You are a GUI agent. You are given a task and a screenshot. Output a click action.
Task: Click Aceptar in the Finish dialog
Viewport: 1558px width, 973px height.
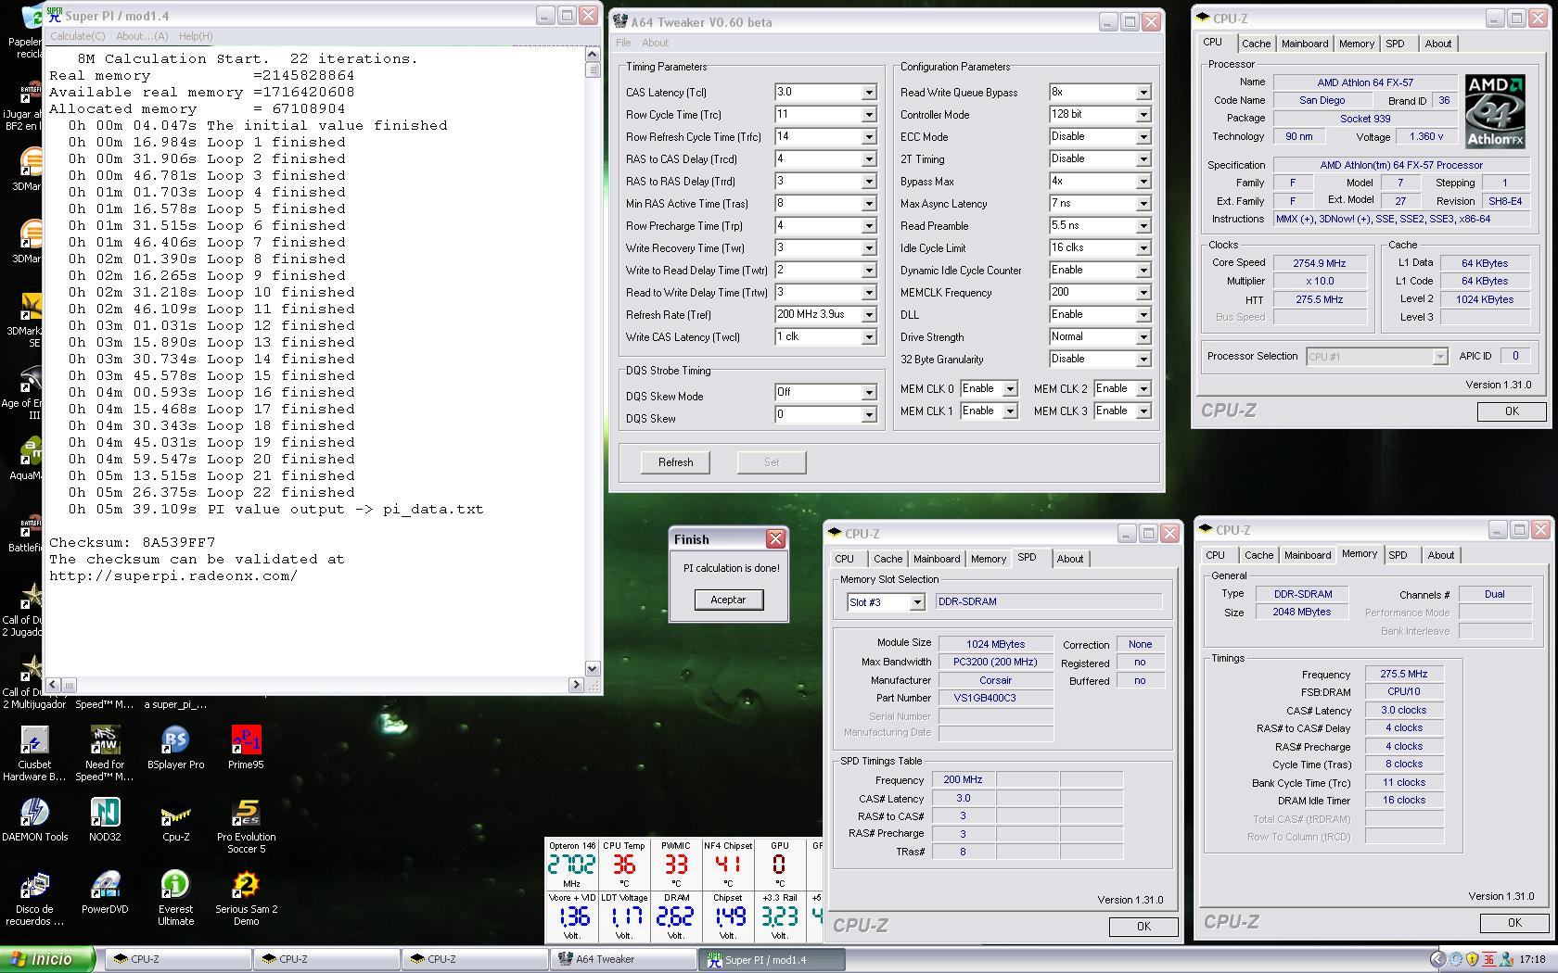(x=728, y=600)
